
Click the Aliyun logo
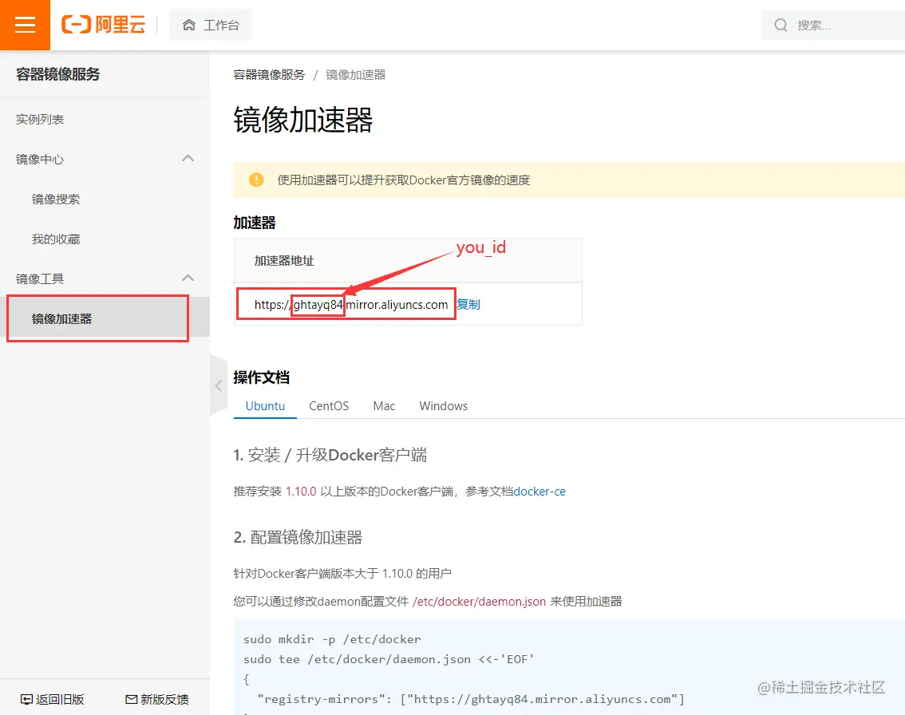coord(103,25)
